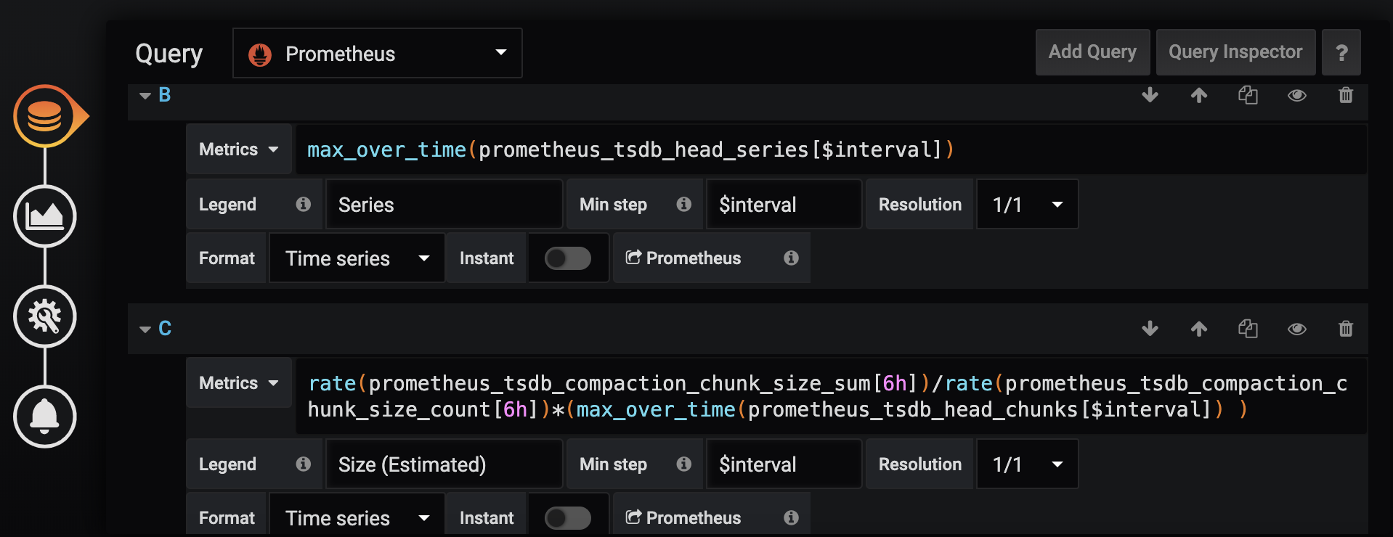1393x537 pixels.
Task: Move query C up
Action: tap(1199, 329)
